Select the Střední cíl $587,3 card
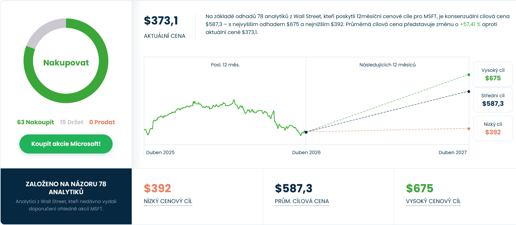Viewport: 516px width, 225px height. pos(492,100)
